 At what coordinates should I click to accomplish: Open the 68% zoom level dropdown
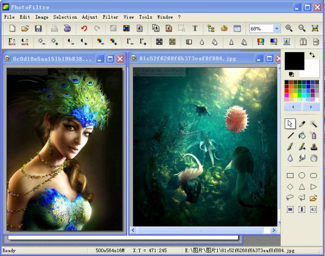coord(277,28)
